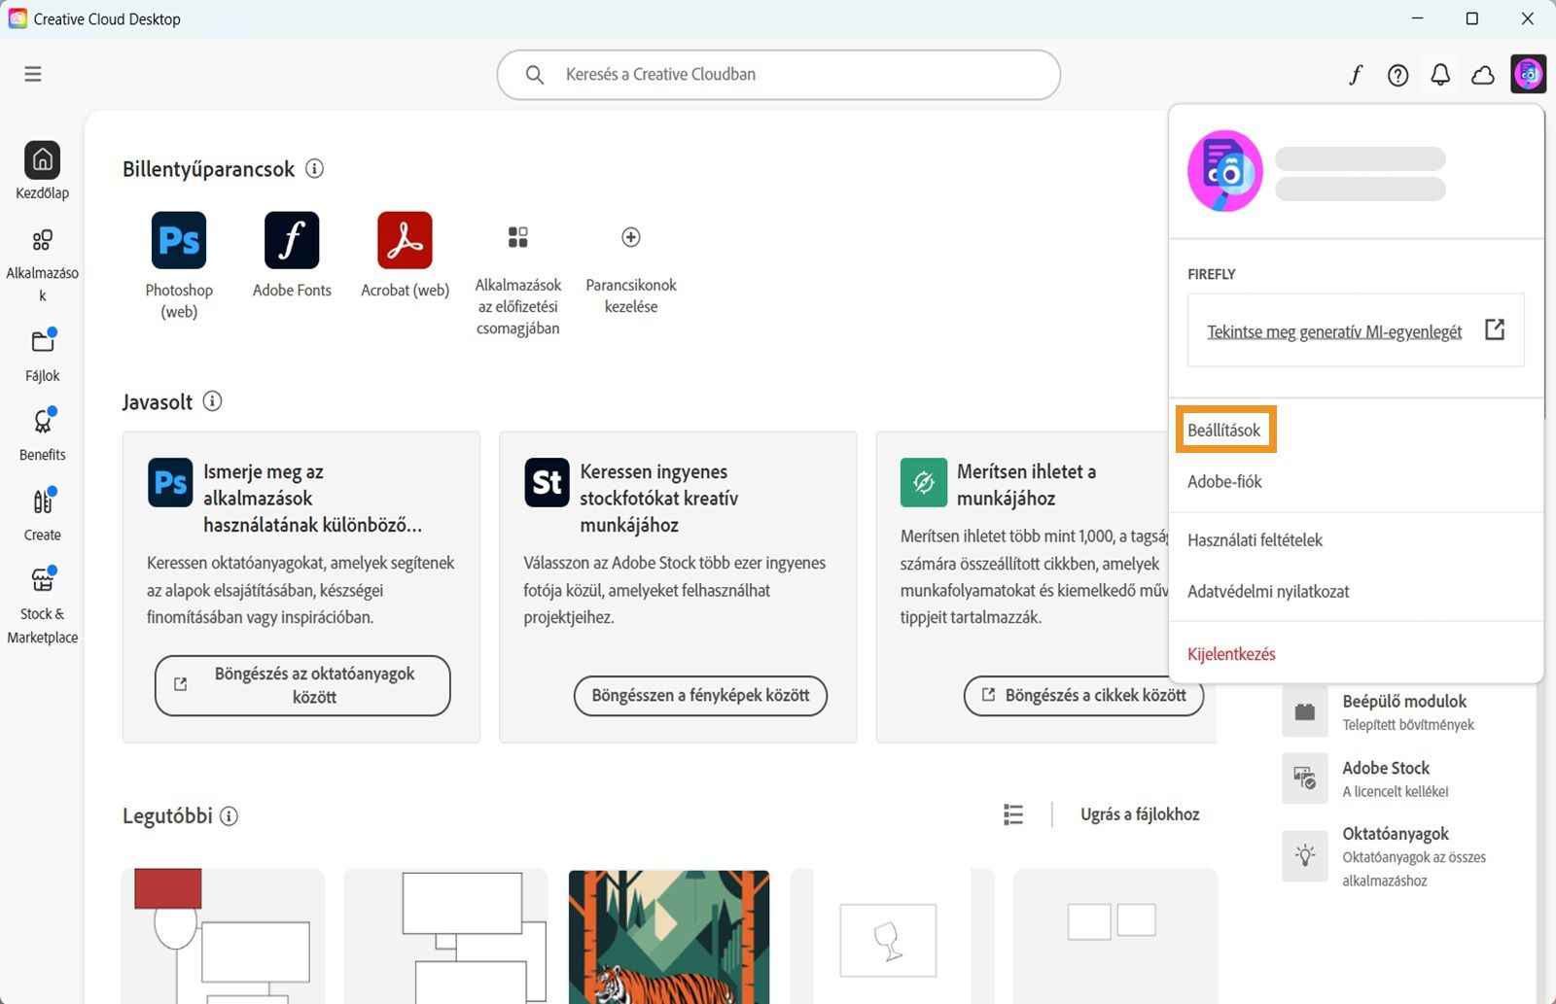
Task: Select Adobe-fiók in account menu
Action: [1224, 481]
